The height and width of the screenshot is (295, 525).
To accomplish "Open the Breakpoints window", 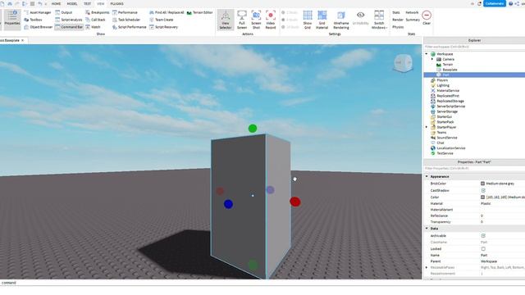I will point(97,12).
